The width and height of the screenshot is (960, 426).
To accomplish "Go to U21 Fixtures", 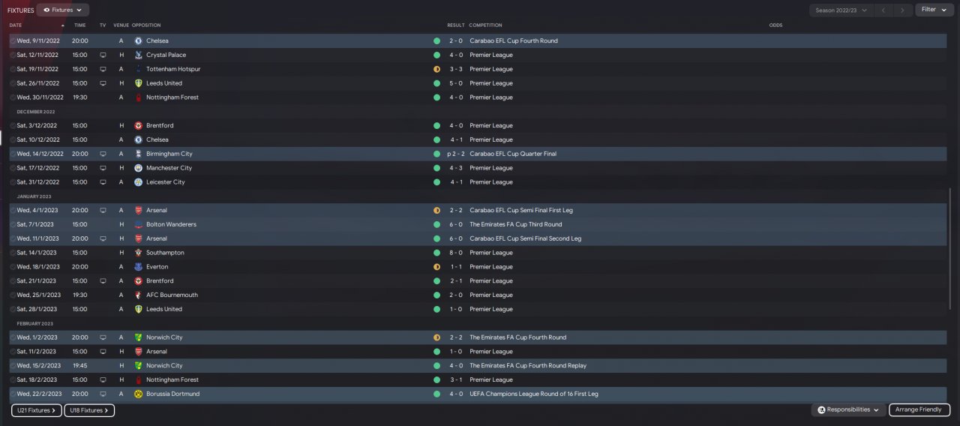I will pyautogui.click(x=36, y=410).
